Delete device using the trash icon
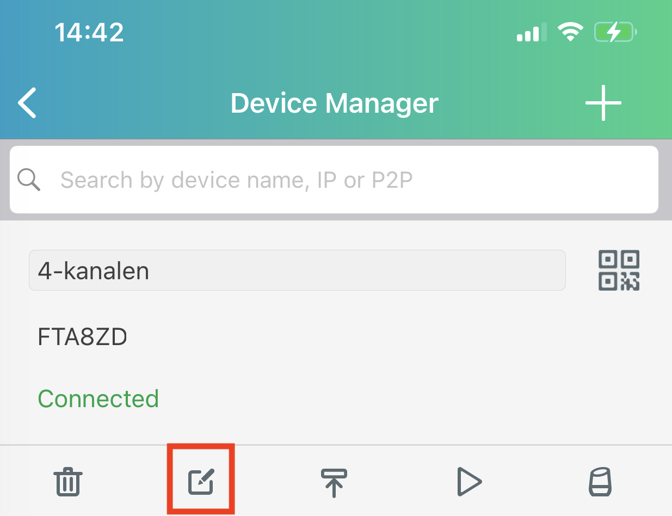 point(67,482)
